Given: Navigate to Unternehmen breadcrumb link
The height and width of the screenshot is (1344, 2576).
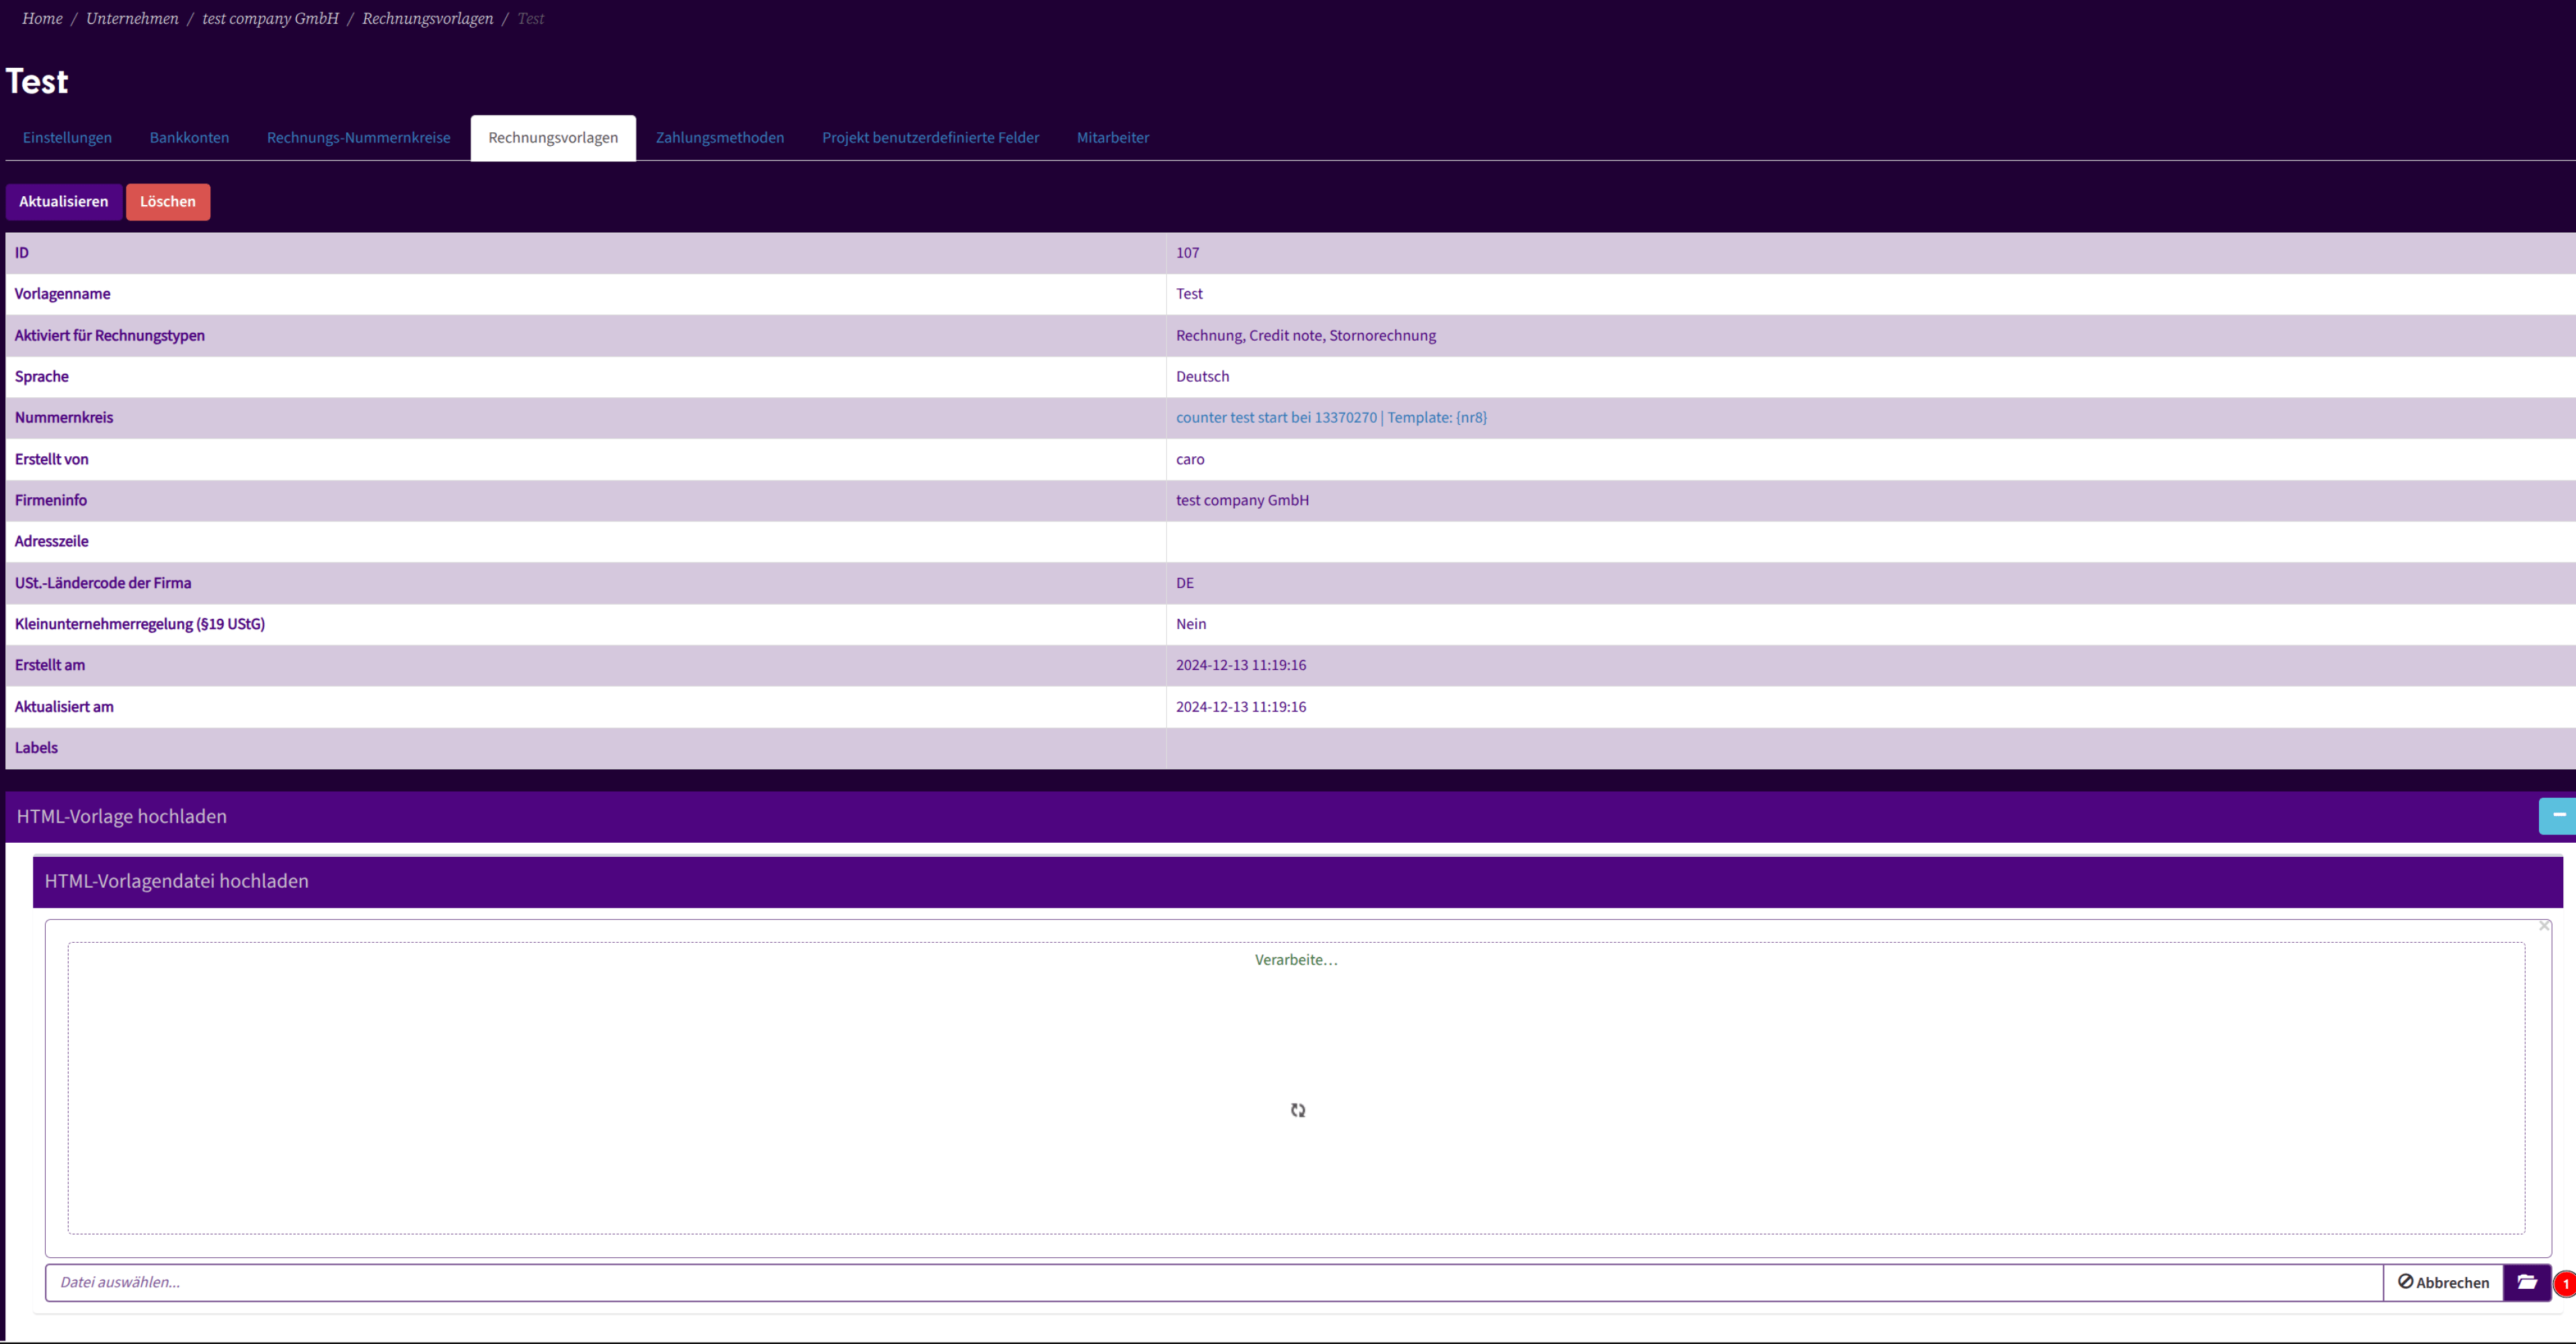Looking at the screenshot, I should click(x=132, y=19).
